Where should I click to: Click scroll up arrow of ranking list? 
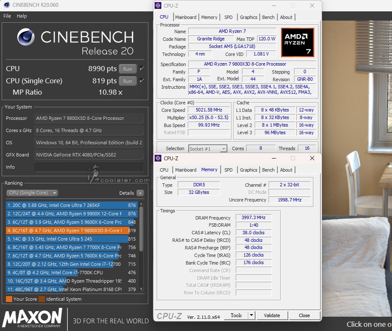[141, 204]
